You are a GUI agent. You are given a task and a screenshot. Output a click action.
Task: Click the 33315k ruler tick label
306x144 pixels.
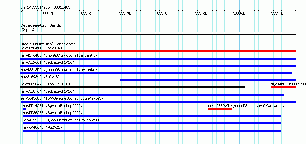(48, 14)
